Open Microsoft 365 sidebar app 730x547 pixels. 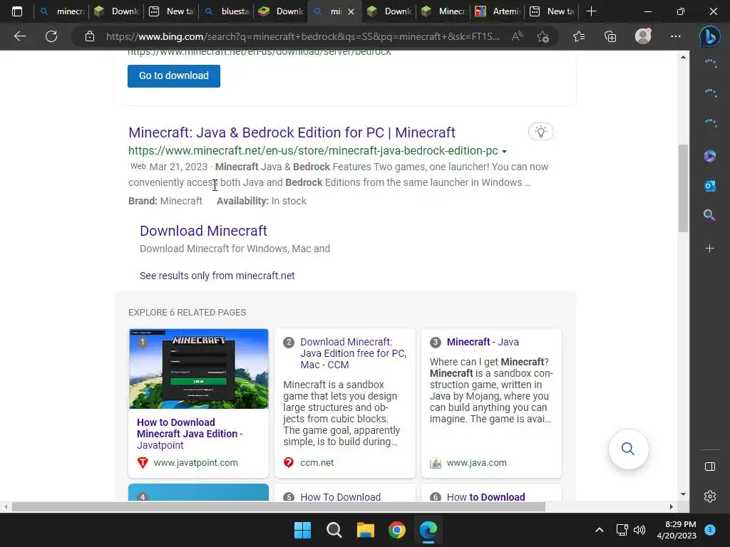pos(709,156)
